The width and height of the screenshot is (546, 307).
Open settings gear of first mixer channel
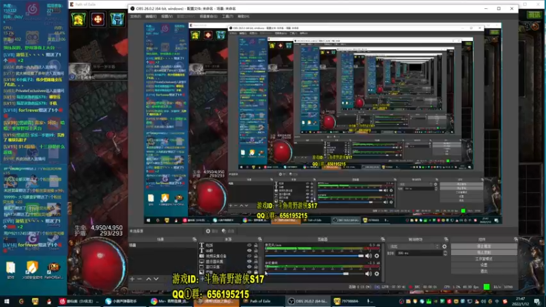pos(377,256)
